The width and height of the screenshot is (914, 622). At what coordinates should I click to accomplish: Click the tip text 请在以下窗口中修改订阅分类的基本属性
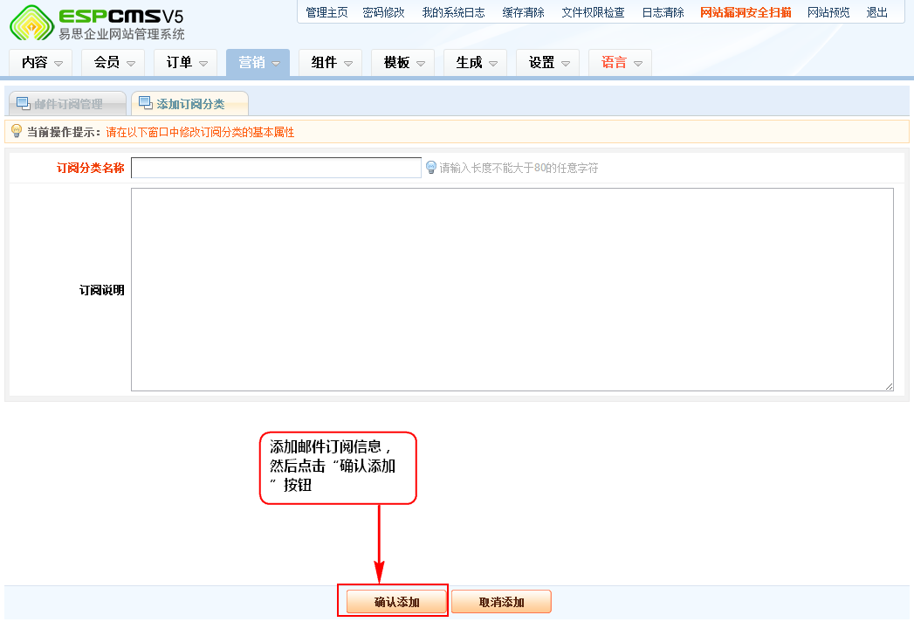point(200,132)
